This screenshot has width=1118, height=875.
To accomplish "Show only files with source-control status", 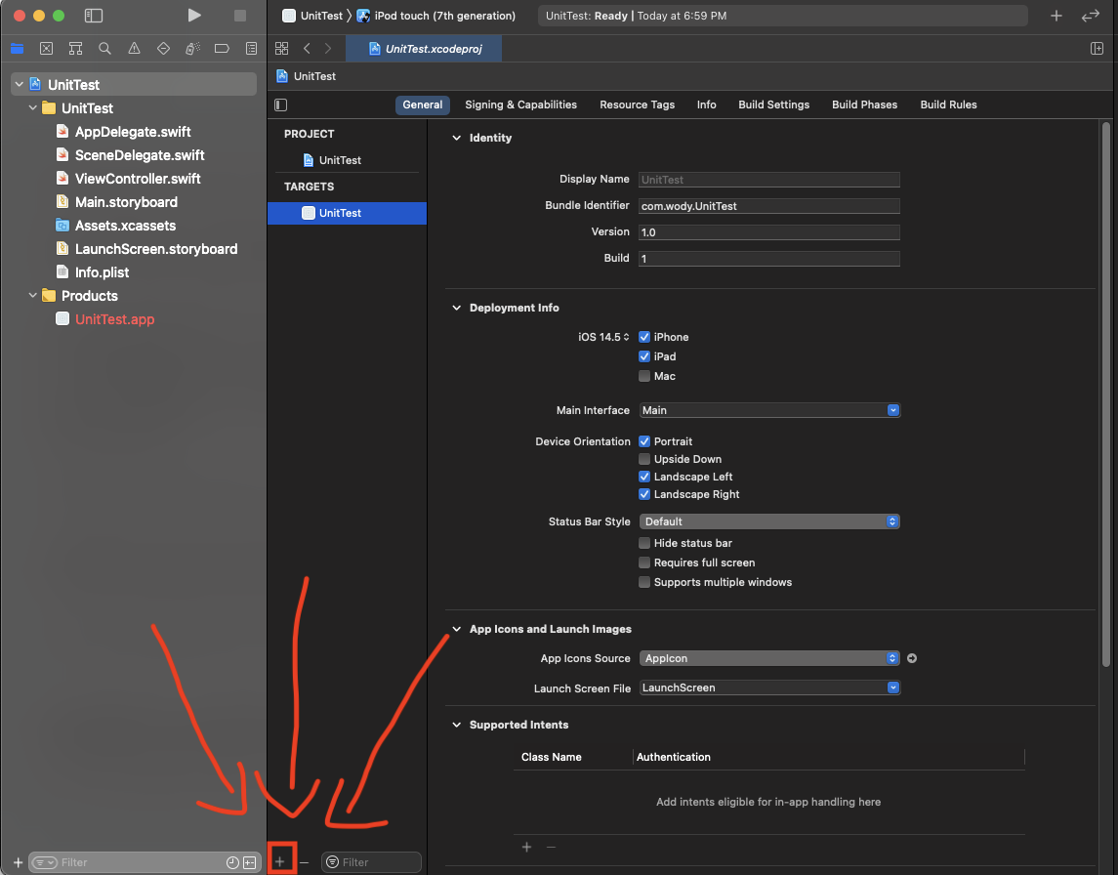I will [x=250, y=863].
